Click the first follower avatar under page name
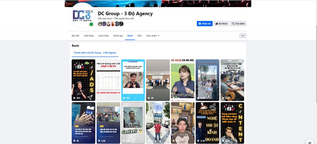 point(100,24)
